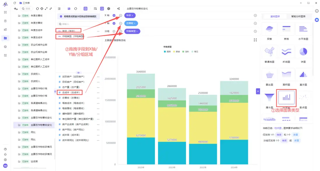Expand the 作物类型 group pill
Screen dimensions: 320x171
click(x=132, y=31)
